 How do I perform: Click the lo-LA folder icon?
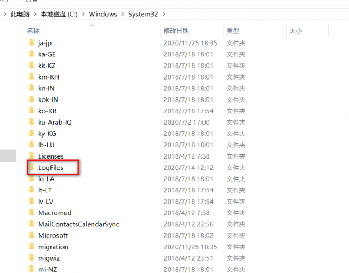point(32,178)
